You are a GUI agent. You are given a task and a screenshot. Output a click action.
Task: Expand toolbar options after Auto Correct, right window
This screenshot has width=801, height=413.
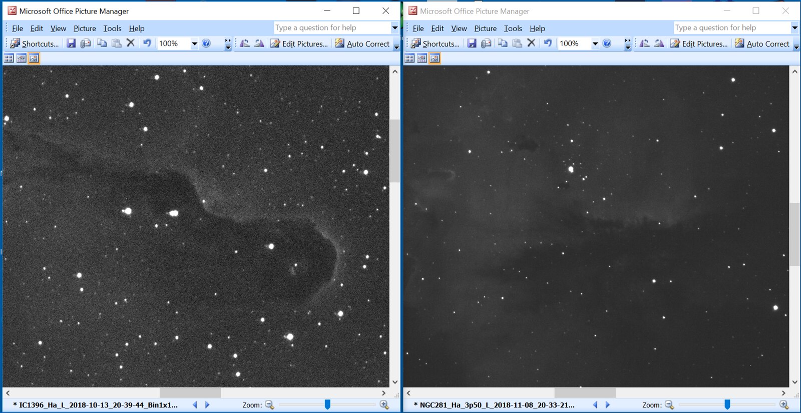(796, 44)
